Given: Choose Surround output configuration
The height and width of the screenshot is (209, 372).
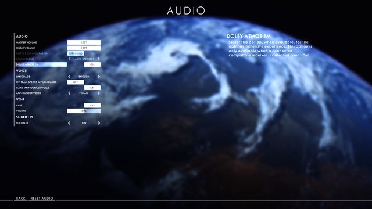Looking at the screenshot, I should (x=76, y=53).
